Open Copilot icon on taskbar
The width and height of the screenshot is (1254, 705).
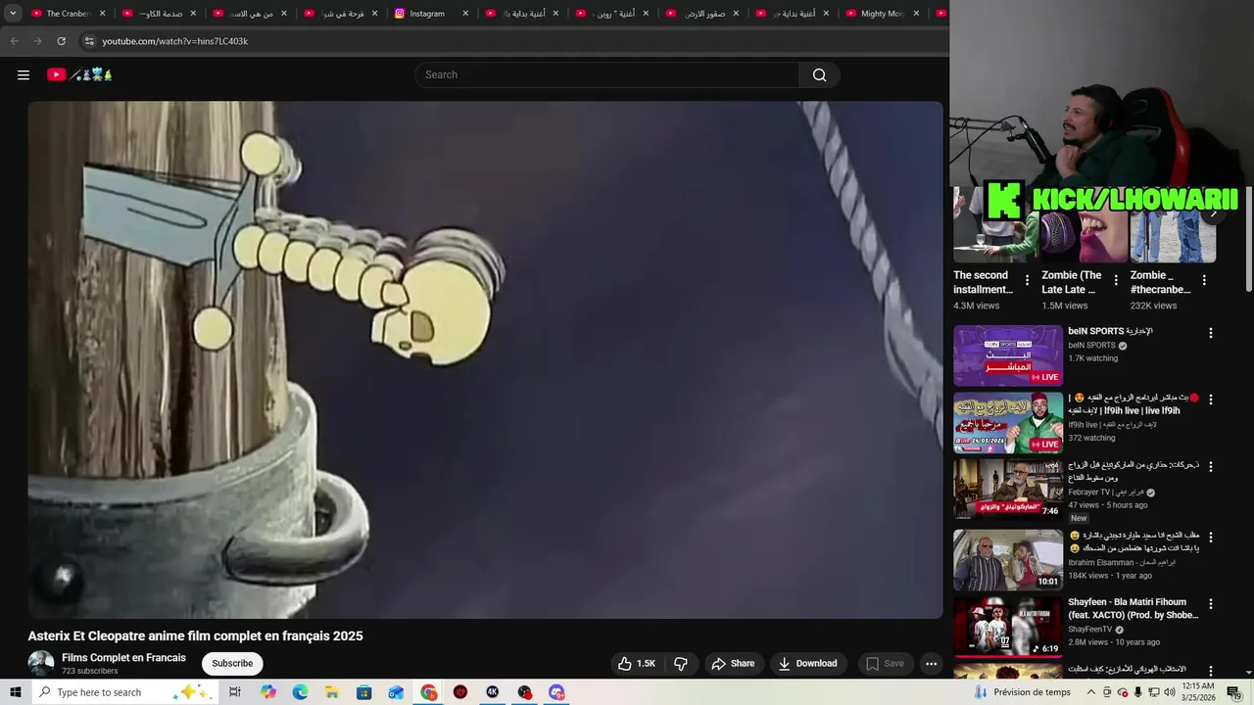268,692
